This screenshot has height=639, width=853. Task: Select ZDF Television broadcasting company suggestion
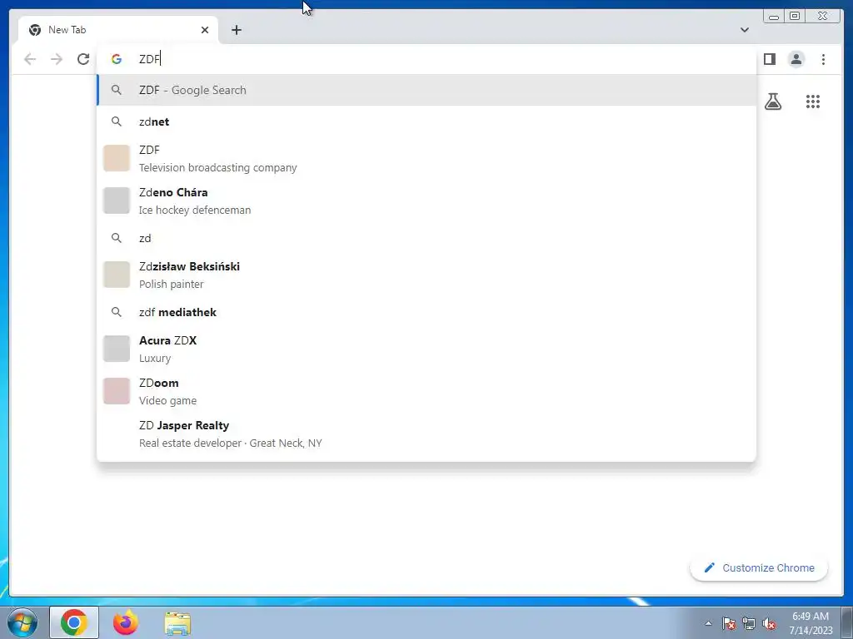point(426,158)
